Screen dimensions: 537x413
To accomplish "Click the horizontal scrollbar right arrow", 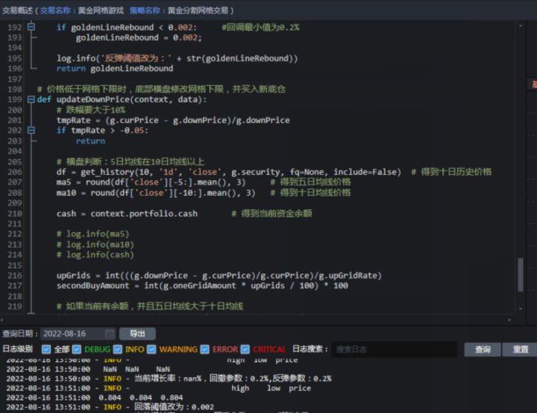I will (509, 320).
